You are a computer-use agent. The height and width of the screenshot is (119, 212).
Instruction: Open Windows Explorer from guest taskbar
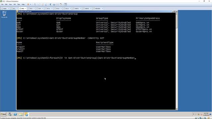click(21, 114)
